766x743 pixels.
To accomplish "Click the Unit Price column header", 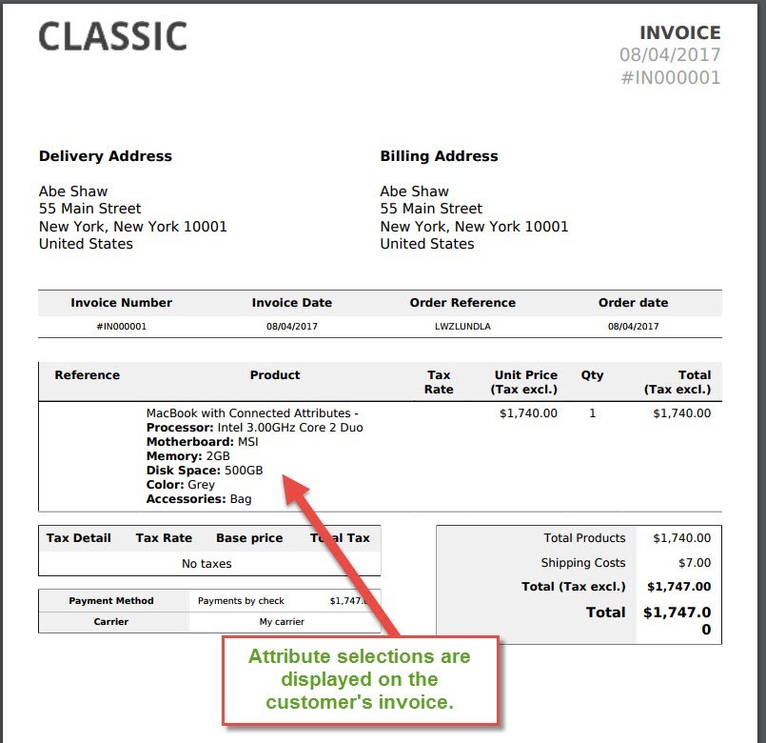I will tap(524, 382).
